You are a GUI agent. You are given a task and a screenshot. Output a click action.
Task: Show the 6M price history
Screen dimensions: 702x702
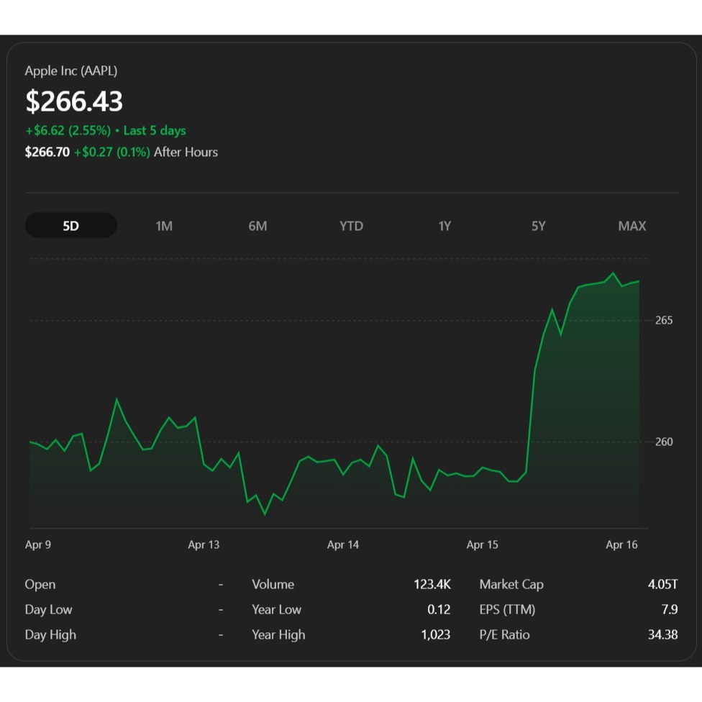(257, 226)
